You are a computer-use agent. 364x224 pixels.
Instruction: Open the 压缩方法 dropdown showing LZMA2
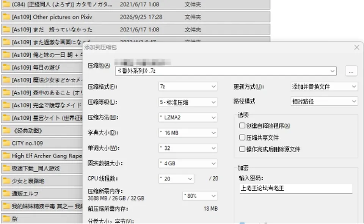pos(188,117)
